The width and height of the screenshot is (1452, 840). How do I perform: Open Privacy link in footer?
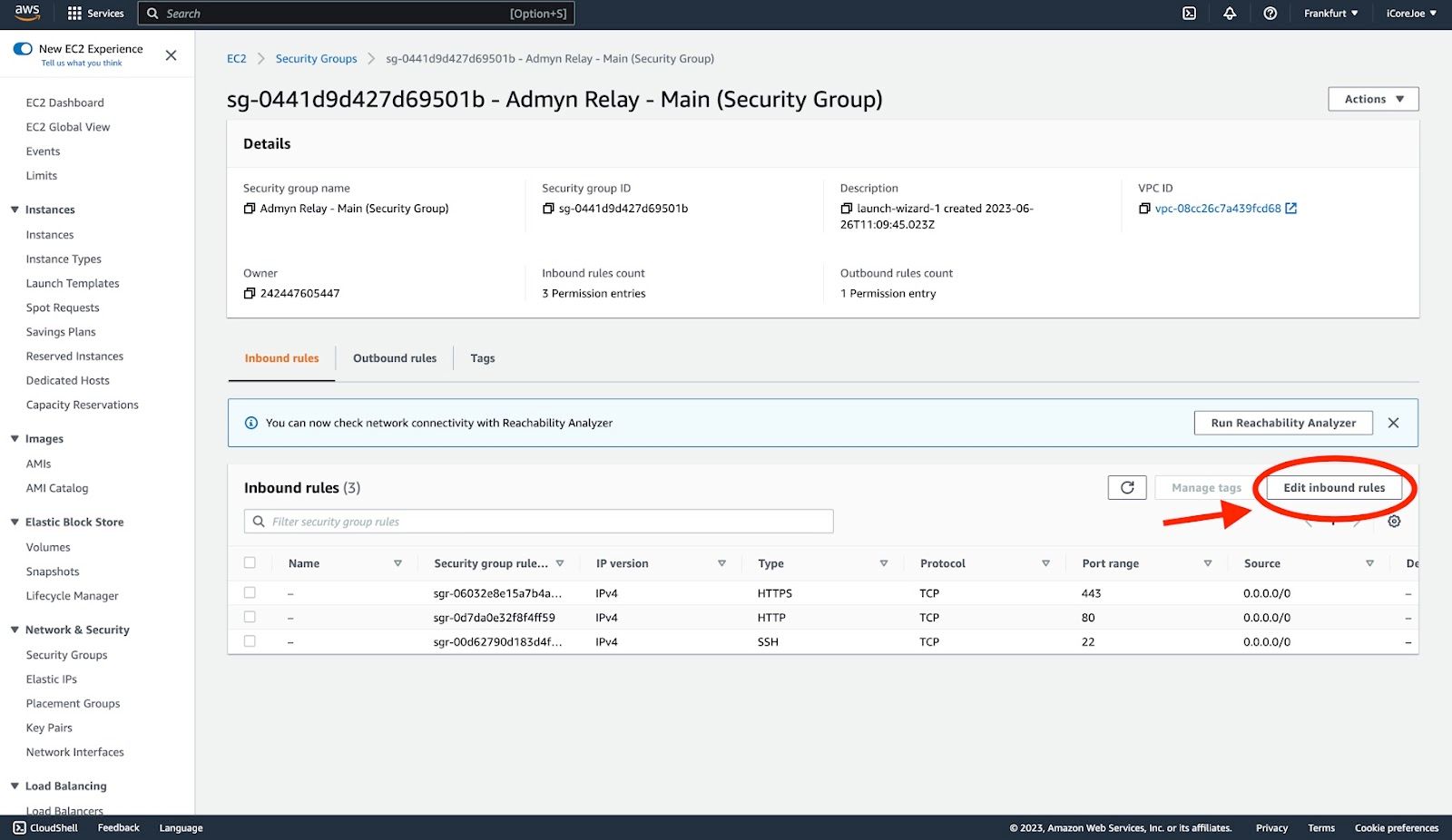[x=1271, y=828]
